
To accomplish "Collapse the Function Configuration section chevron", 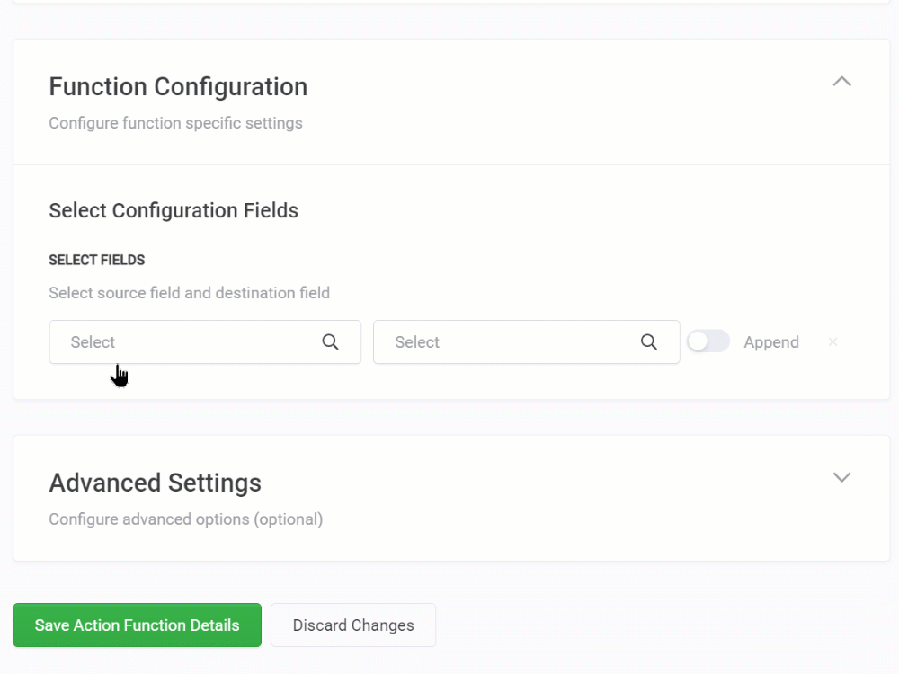I will pos(841,82).
